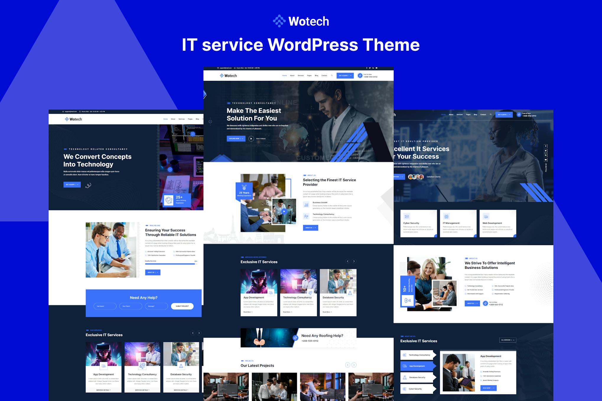Click the Quality Services progress bar
Viewport: 602px width, 401px height.
tap(170, 264)
